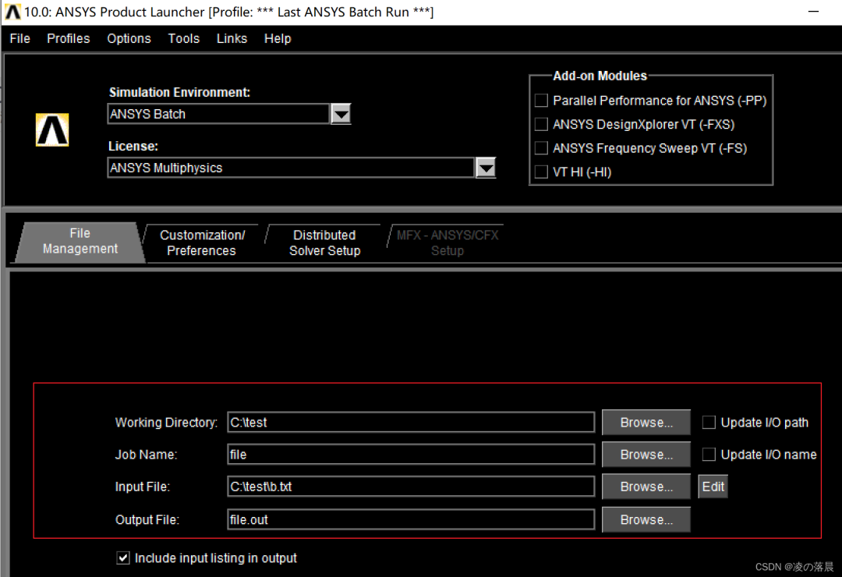Enable Update I/O name option
Image resolution: width=842 pixels, height=577 pixels.
pos(709,454)
